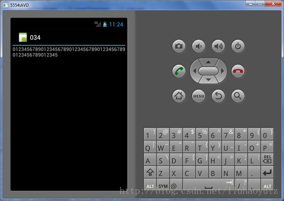Click the DEL backspace key
This screenshot has width=284, height=201.
point(267,159)
